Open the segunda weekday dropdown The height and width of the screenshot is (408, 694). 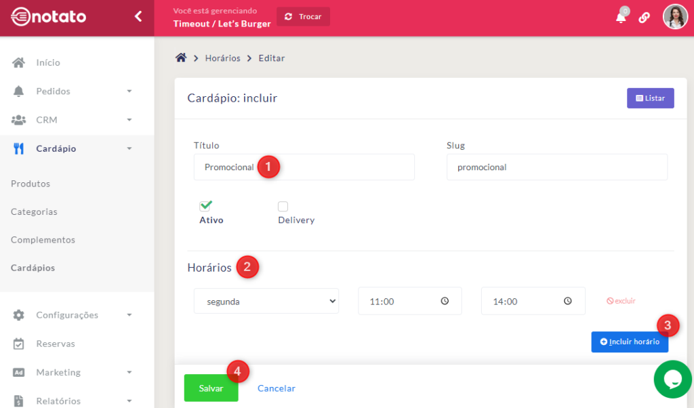pyautogui.click(x=266, y=301)
